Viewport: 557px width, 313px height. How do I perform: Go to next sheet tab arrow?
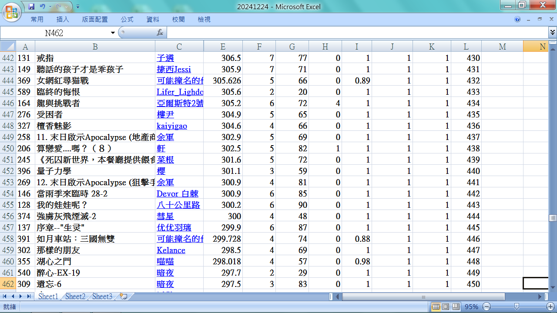20,296
